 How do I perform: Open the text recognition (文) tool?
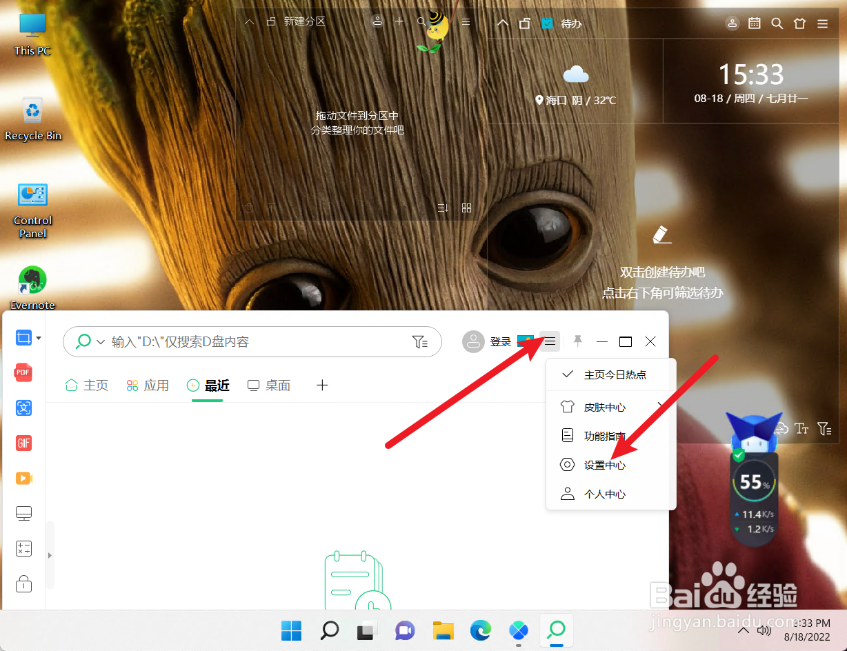tap(23, 408)
